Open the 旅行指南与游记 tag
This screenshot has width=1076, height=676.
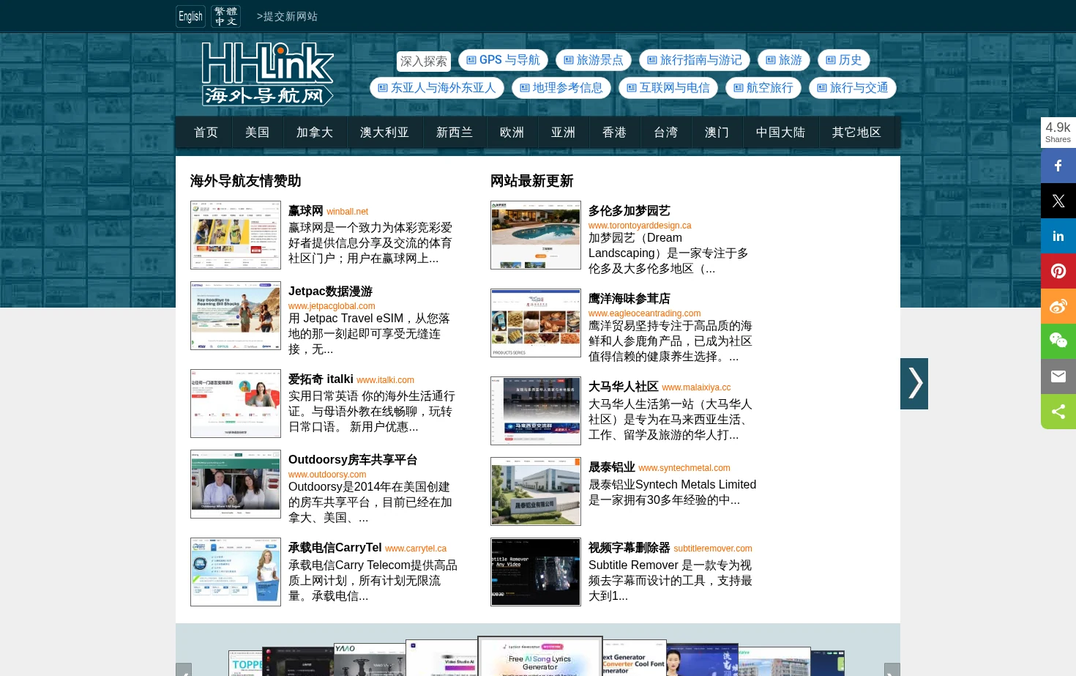tap(695, 60)
